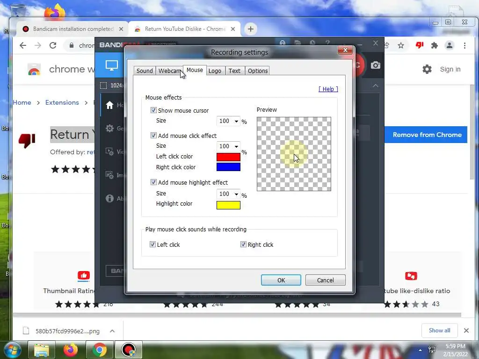
Task: Click Return YouTube Dislike extension icon
Action: (x=420, y=45)
